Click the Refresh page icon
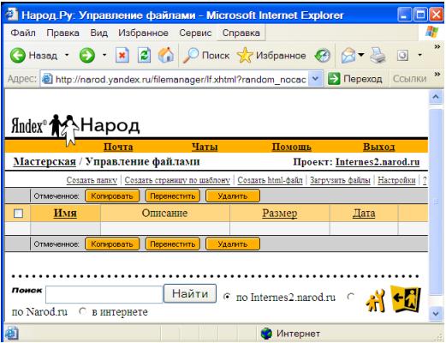Image resolution: width=446 pixels, height=343 pixels. click(x=144, y=55)
